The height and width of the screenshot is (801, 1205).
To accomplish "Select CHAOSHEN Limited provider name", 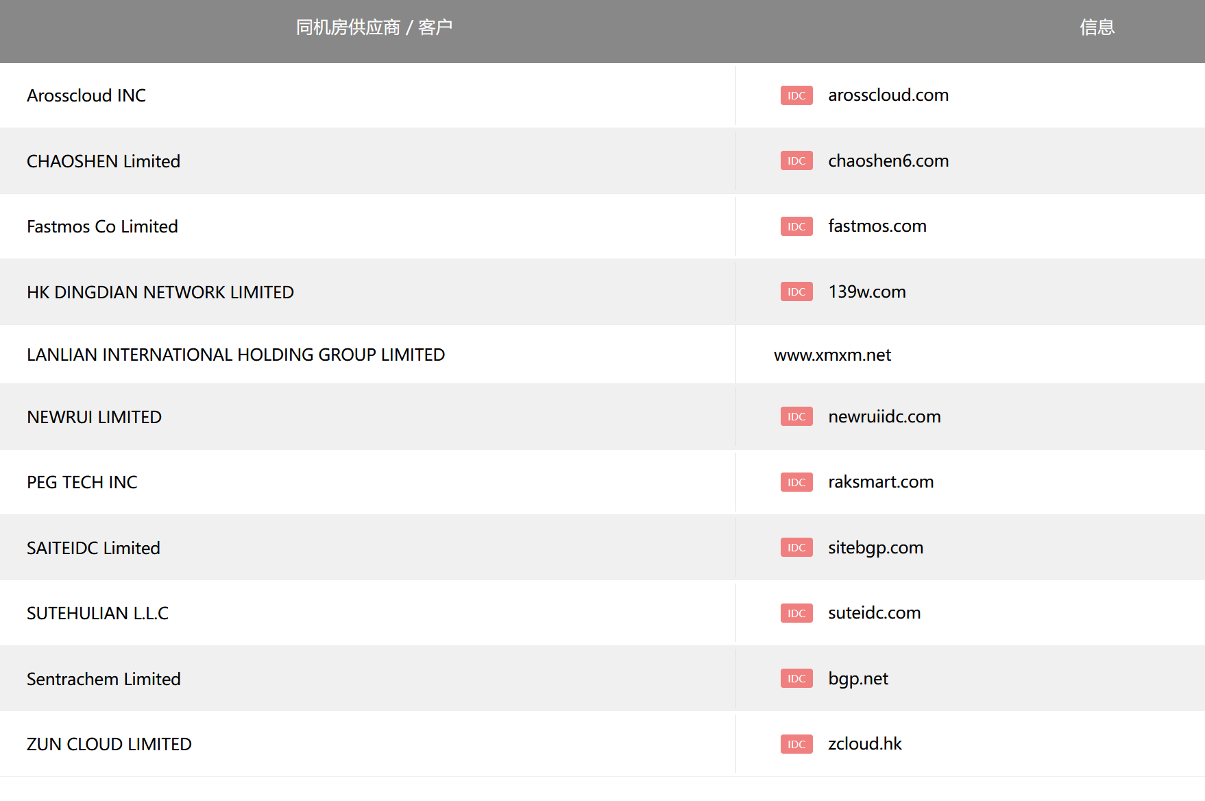I will (x=104, y=161).
